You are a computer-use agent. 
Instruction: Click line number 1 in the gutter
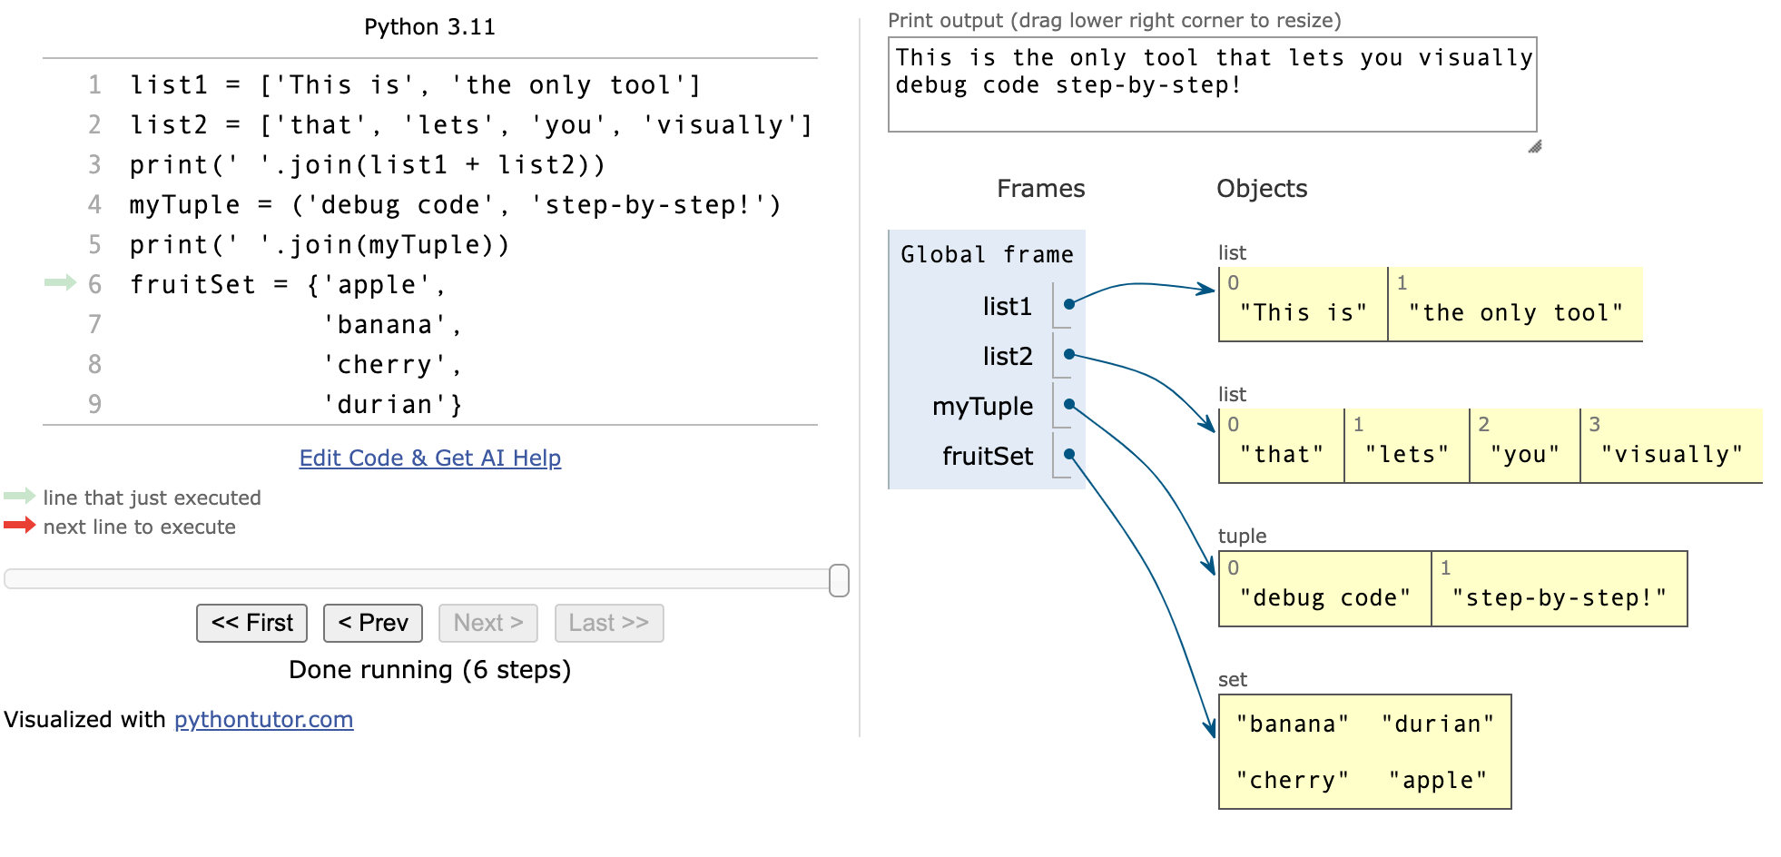[94, 84]
